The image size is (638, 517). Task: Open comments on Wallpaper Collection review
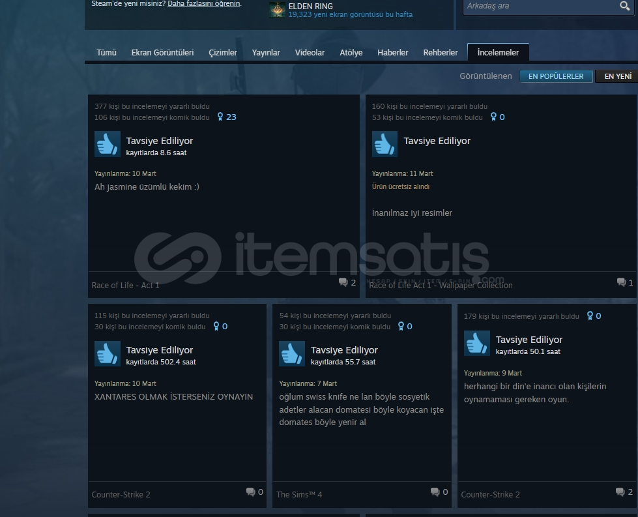tap(625, 282)
